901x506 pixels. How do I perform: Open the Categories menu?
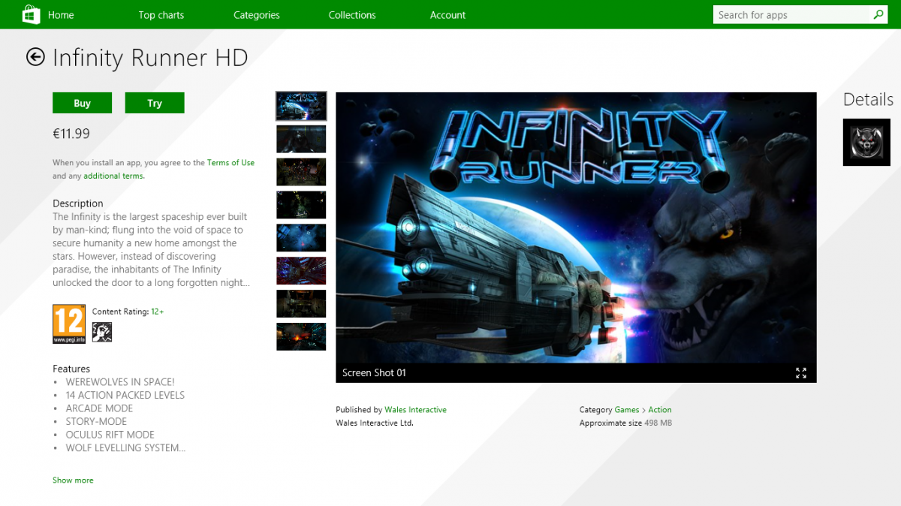(x=257, y=15)
